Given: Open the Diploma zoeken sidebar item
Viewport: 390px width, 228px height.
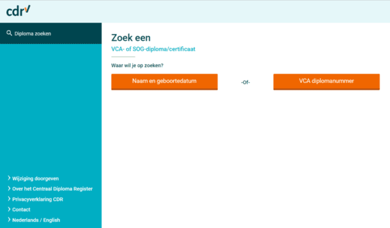Looking at the screenshot, I should (x=51, y=34).
